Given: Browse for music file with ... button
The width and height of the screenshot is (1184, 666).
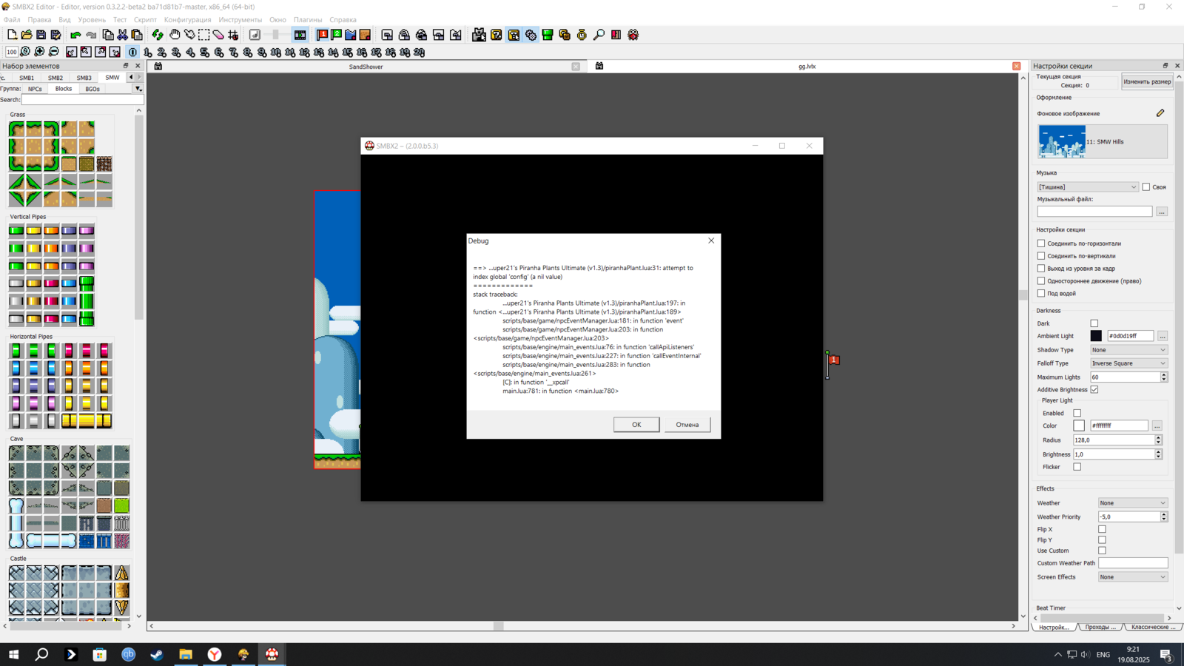Looking at the screenshot, I should [x=1162, y=212].
